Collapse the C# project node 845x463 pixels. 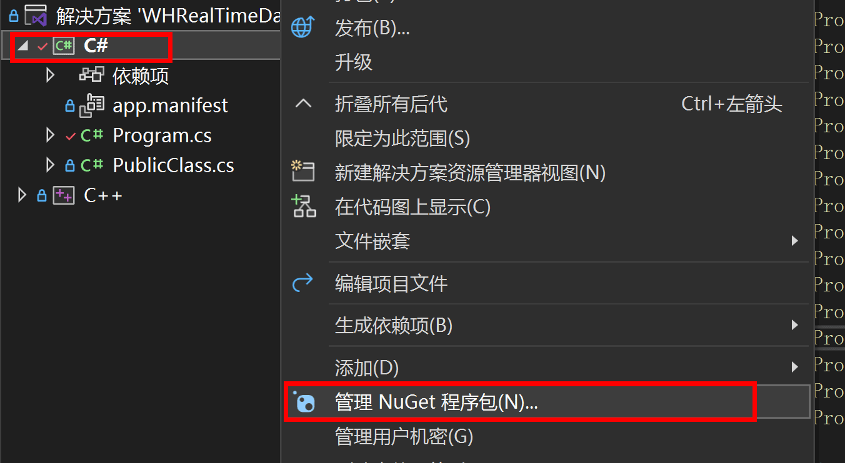click(x=23, y=46)
